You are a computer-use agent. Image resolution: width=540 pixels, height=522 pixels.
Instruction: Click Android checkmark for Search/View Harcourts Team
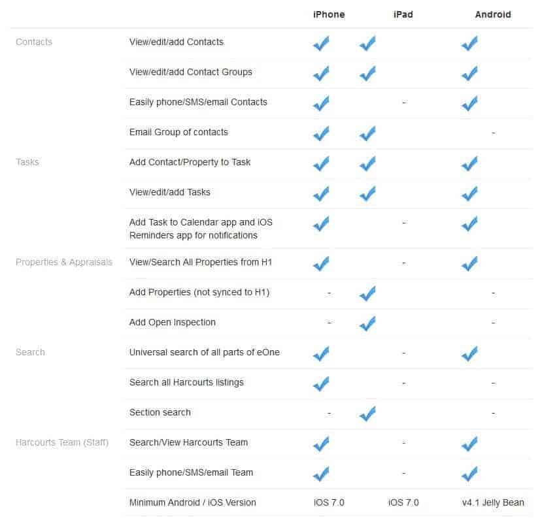click(470, 444)
